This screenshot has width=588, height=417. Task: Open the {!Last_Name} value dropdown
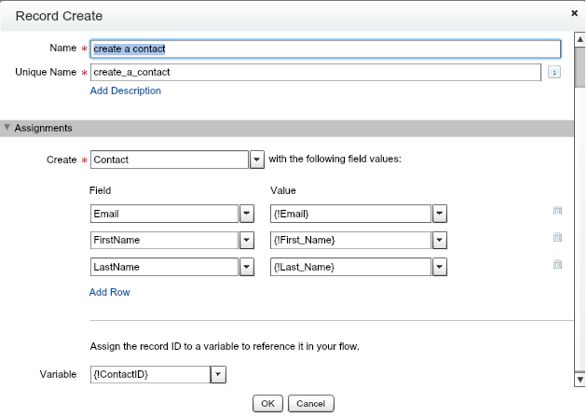click(x=439, y=267)
